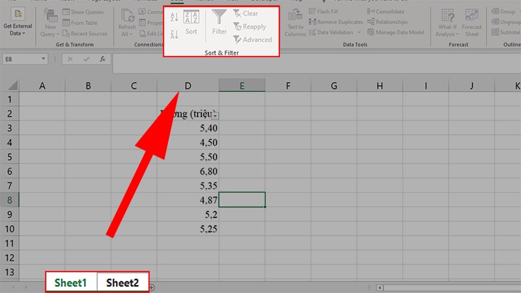This screenshot has height=293, width=521.
Task: Click the New Sheet plus button
Action: [152, 287]
